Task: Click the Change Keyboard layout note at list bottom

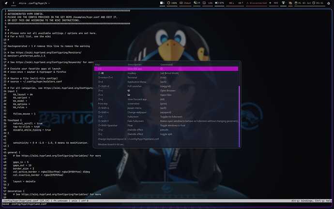Action: (x=128, y=139)
